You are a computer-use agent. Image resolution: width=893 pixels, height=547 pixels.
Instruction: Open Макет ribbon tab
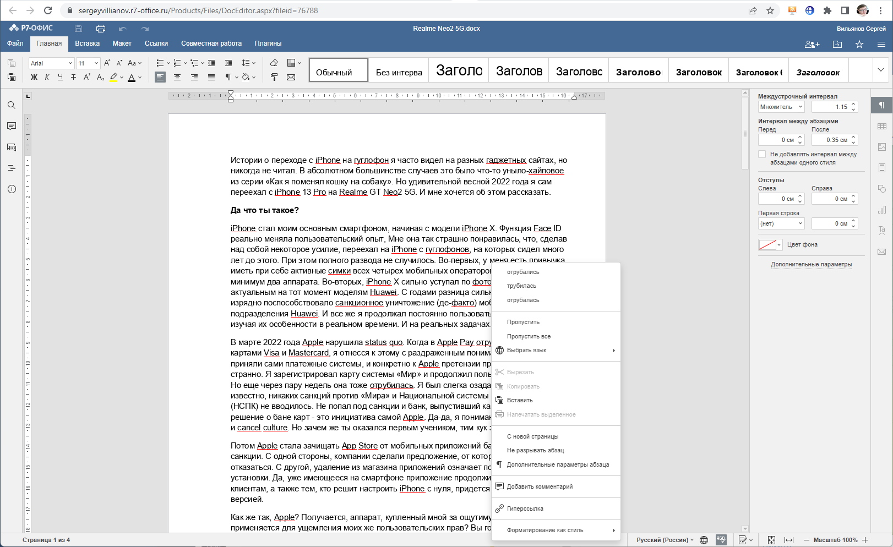click(x=122, y=43)
